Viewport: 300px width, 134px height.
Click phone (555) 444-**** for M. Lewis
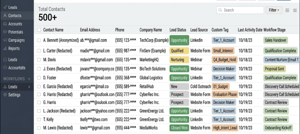[x=125, y=128]
